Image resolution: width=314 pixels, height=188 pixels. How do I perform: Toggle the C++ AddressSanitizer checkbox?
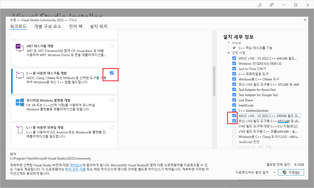(x=234, y=110)
